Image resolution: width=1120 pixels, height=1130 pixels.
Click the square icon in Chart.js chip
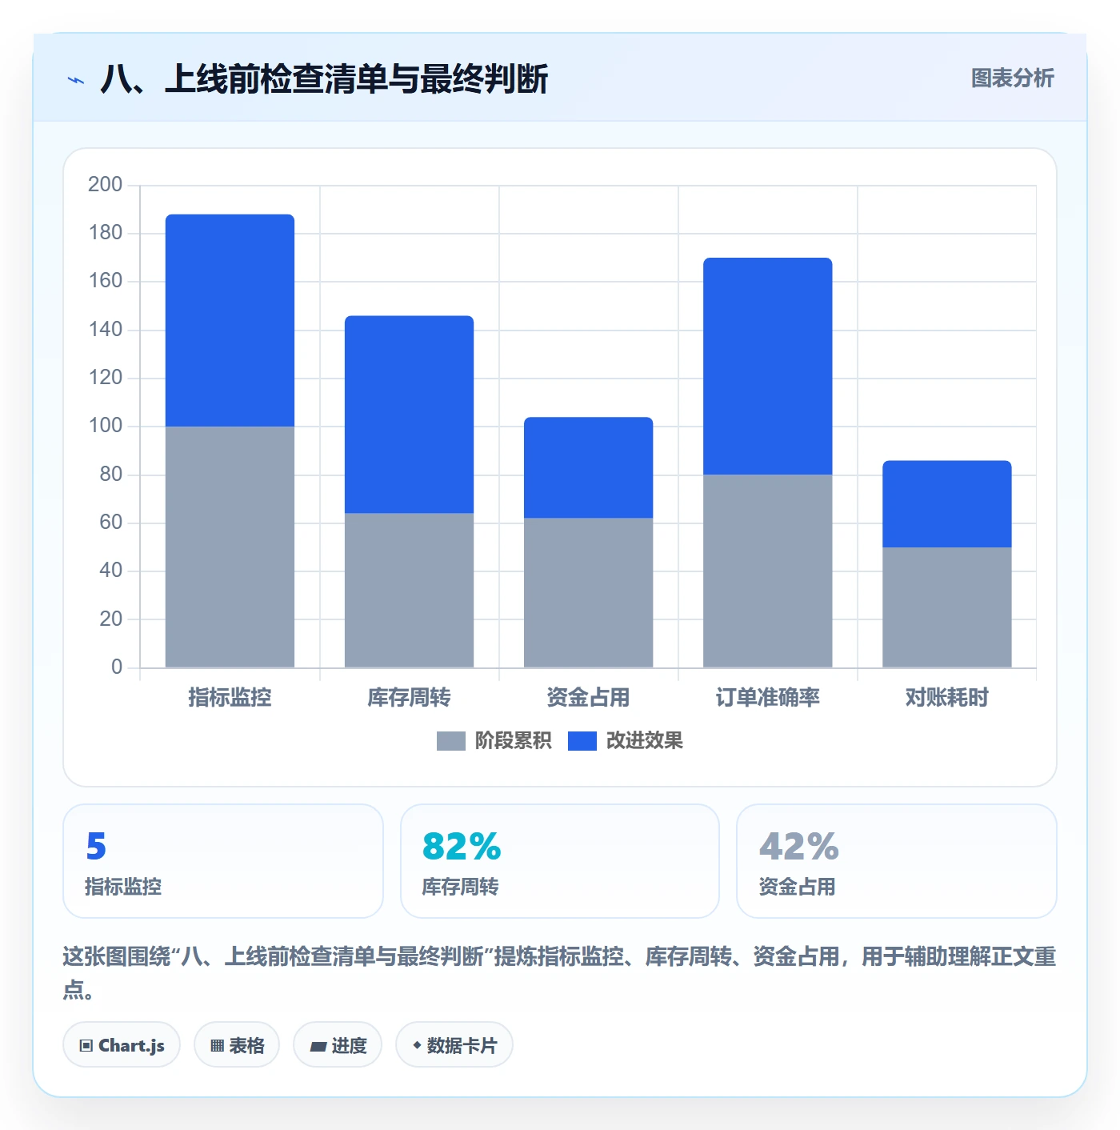(86, 1045)
